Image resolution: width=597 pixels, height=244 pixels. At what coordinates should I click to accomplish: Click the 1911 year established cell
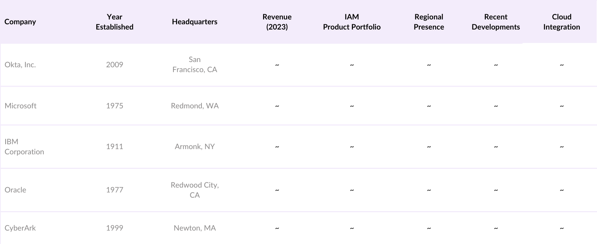tap(115, 146)
